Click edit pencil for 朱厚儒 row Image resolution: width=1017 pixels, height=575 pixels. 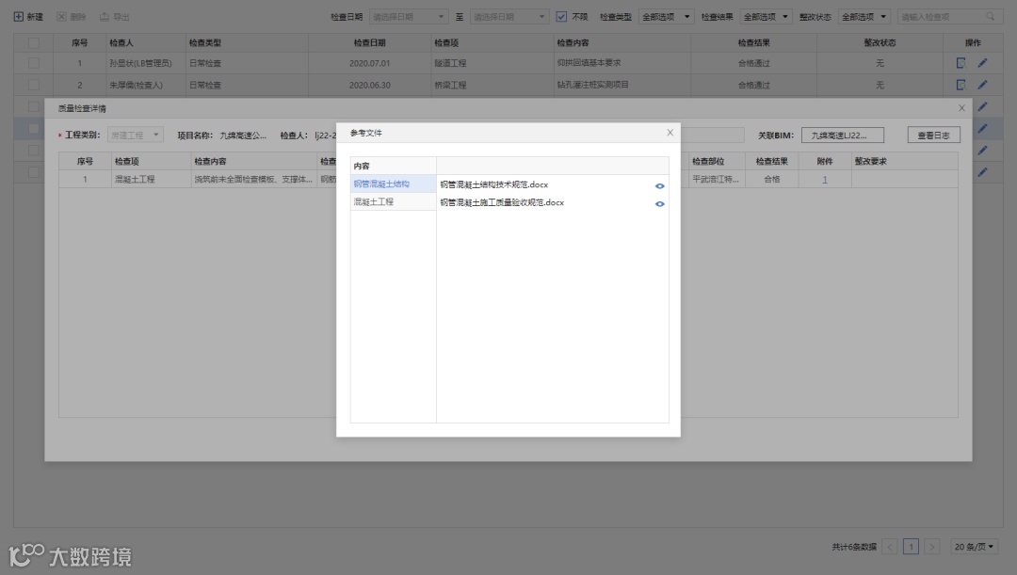(x=982, y=85)
